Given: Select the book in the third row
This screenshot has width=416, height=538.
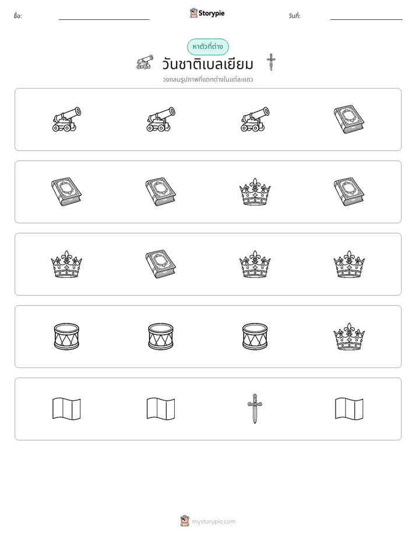Looking at the screenshot, I should 161,264.
